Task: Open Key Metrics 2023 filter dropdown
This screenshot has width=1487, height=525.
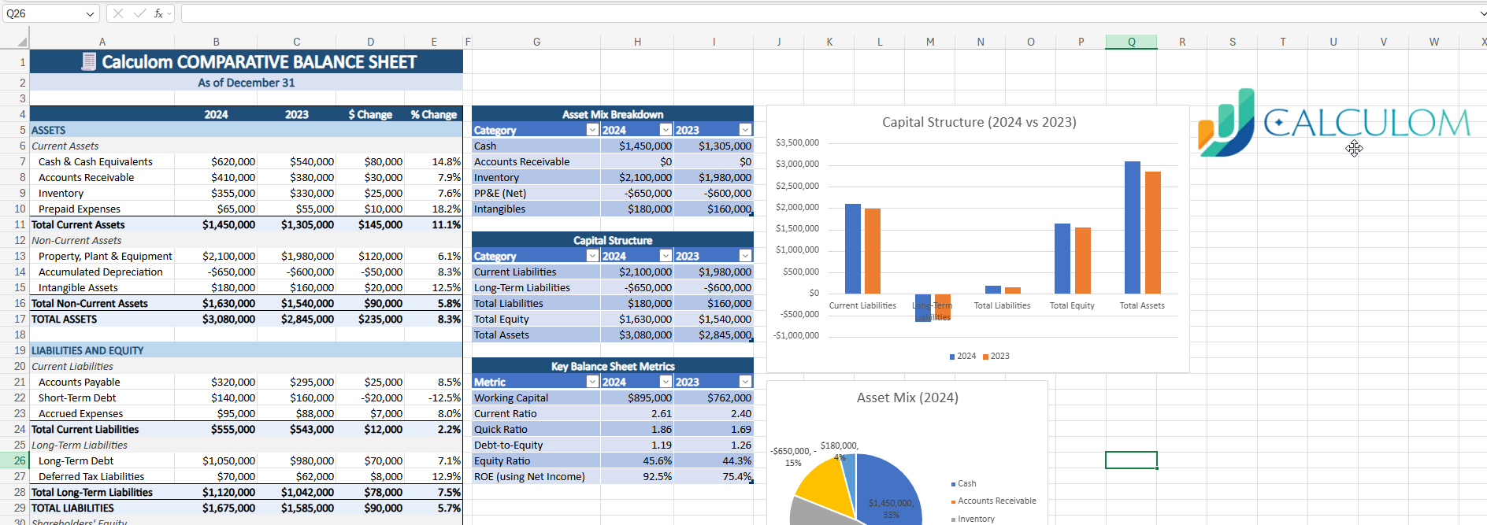Action: 745,382
